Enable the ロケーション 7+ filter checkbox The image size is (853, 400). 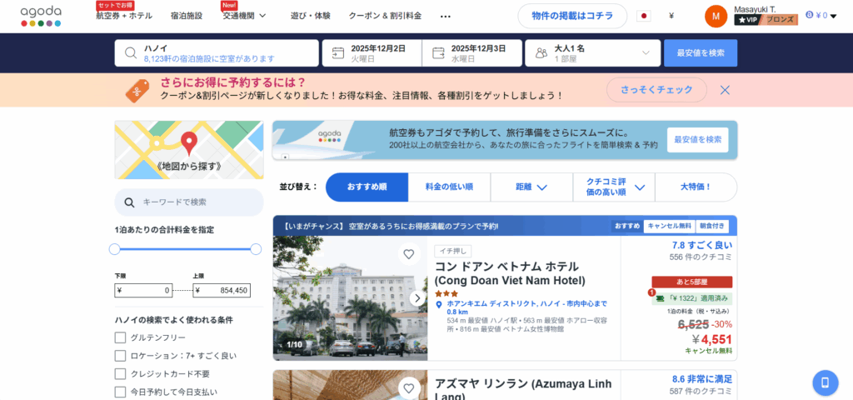[x=121, y=356]
